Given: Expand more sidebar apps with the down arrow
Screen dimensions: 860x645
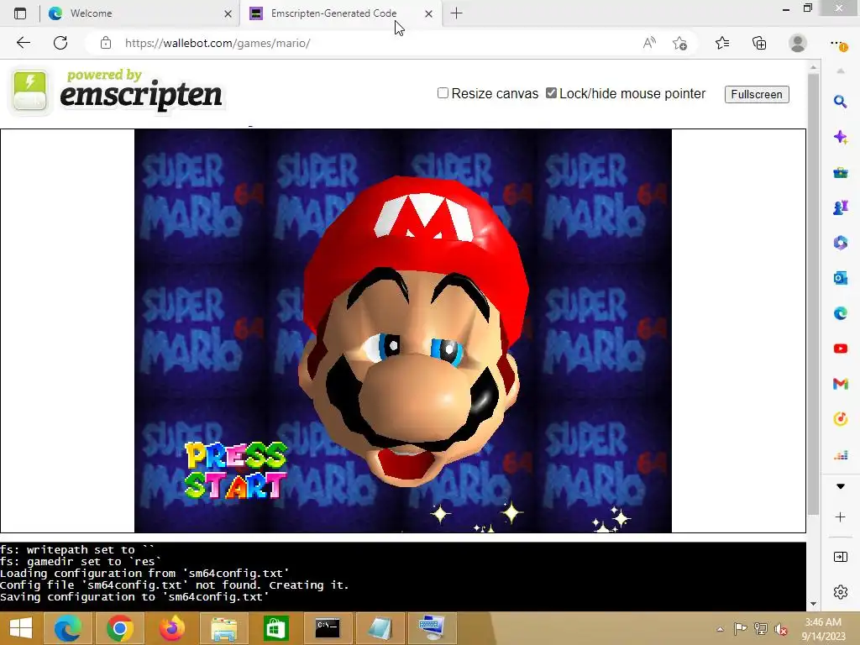Looking at the screenshot, I should coord(840,486).
